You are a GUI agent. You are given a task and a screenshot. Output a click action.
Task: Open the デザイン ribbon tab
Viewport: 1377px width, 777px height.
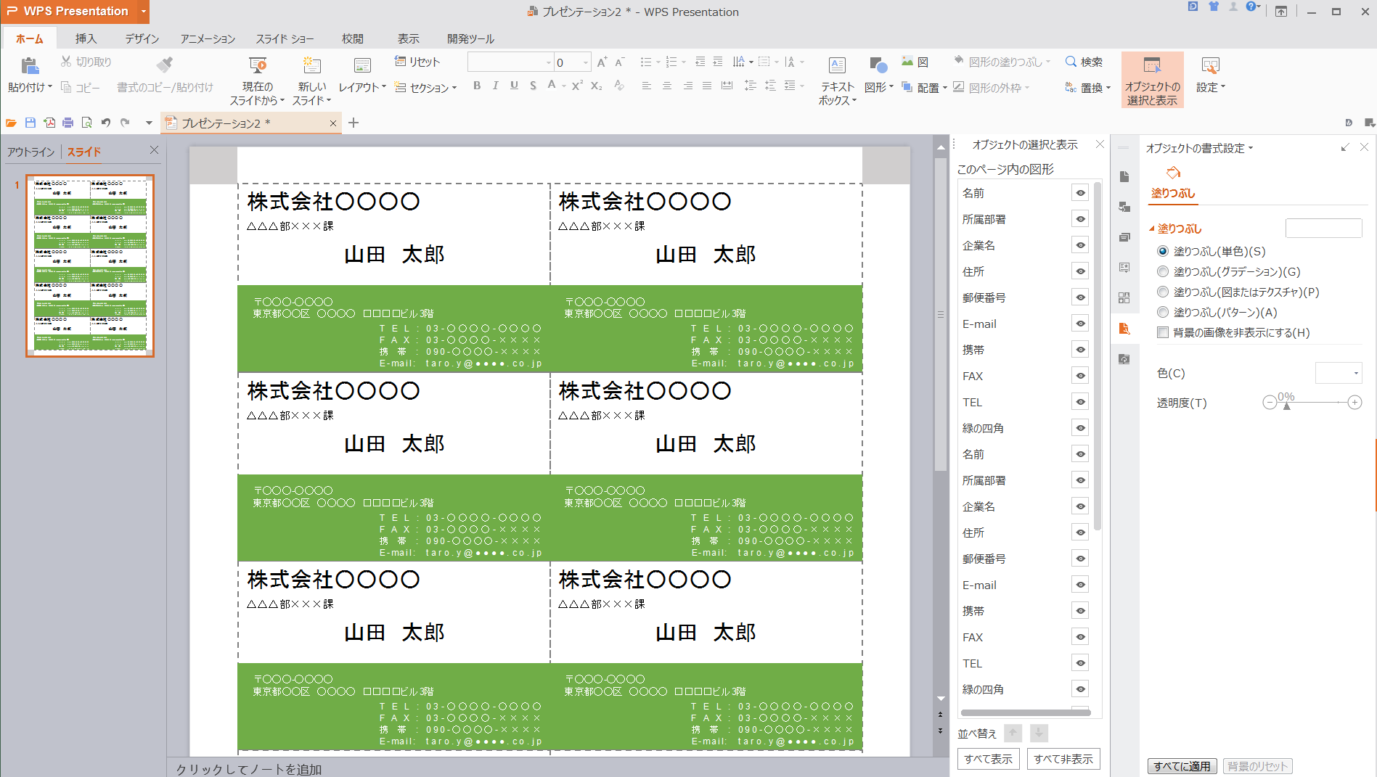click(x=142, y=38)
